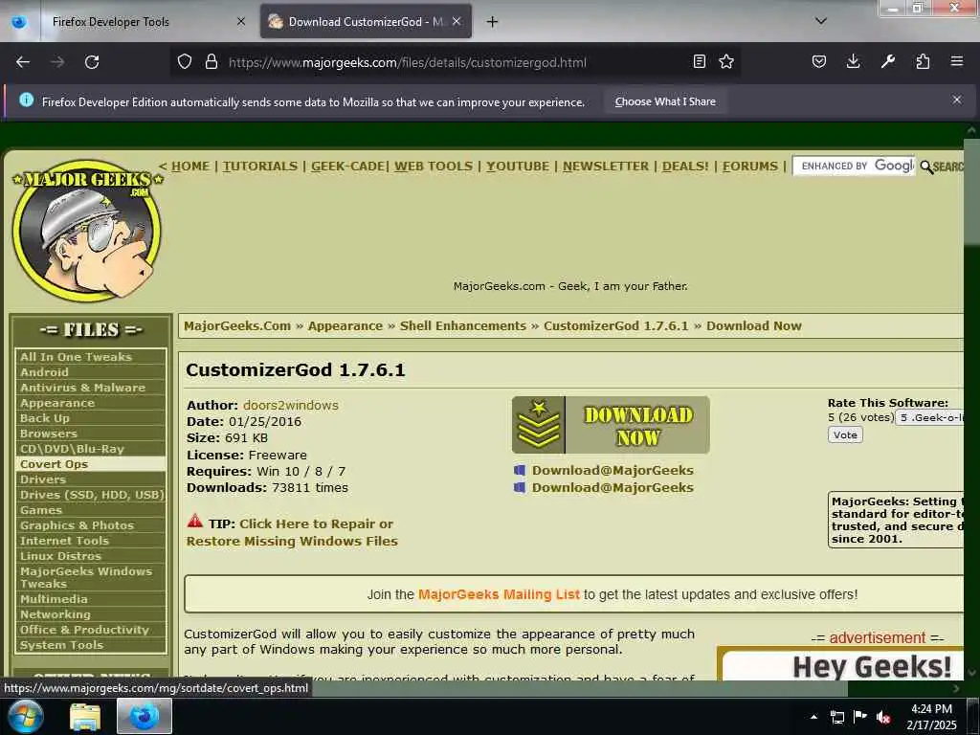Open the GEEK-CADE menu link
980x735 pixels.
click(348, 167)
